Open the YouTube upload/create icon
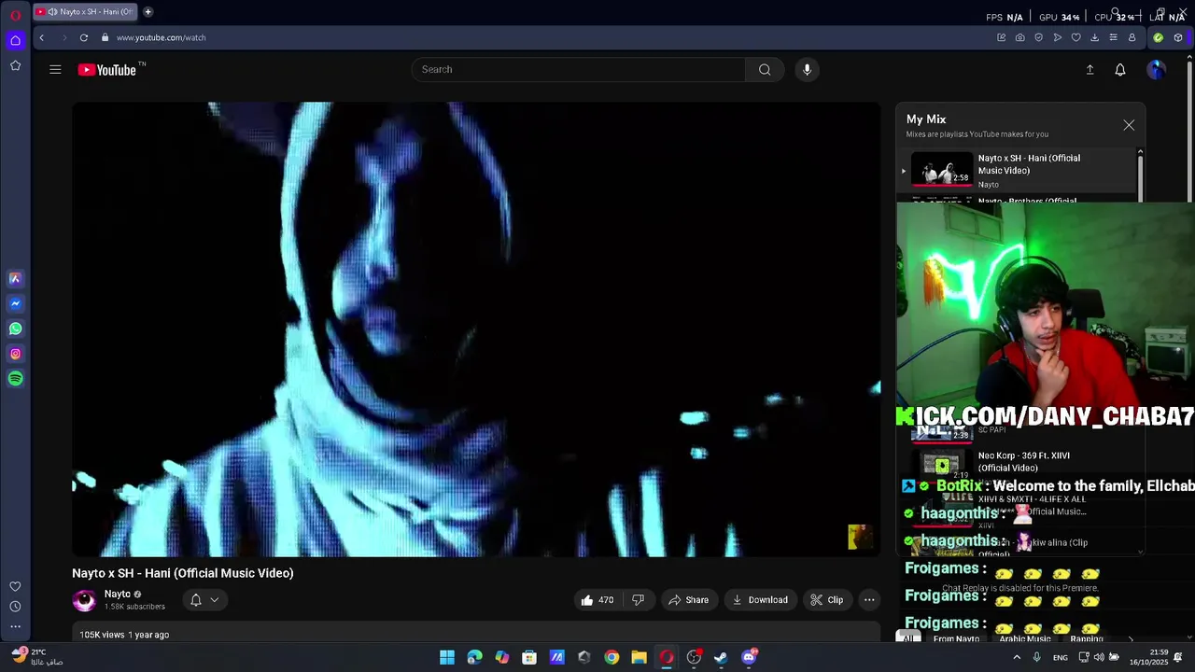The width and height of the screenshot is (1195, 672). point(1090,69)
